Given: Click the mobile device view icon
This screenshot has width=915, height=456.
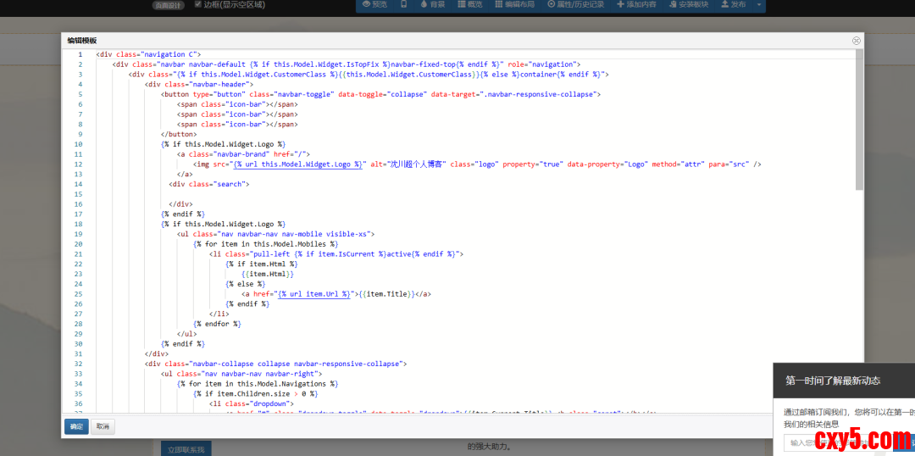Looking at the screenshot, I should pyautogui.click(x=402, y=4).
